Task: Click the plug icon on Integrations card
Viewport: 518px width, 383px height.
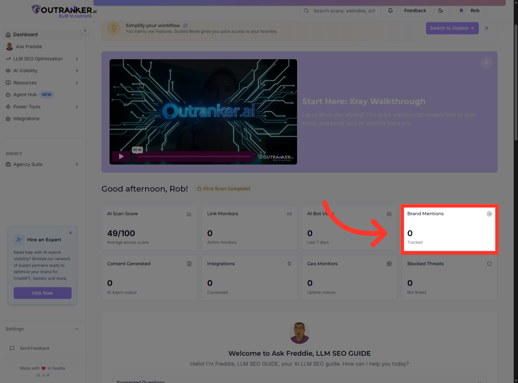Action: coord(289,263)
